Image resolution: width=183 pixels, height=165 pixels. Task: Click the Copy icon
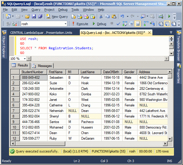click(x=107, y=16)
